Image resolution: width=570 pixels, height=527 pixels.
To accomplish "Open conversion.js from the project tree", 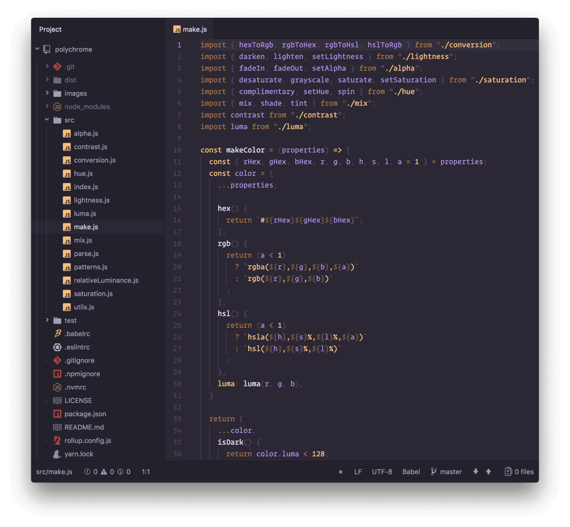I will tap(95, 160).
